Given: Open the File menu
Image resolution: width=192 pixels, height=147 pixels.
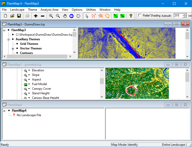Looking at the screenshot, I should click(4, 10).
